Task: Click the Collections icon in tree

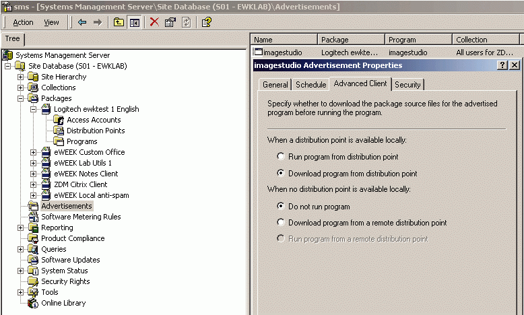Action: (x=33, y=87)
